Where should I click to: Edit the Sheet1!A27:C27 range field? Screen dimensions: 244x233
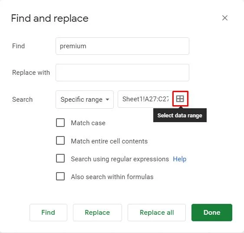[145, 99]
